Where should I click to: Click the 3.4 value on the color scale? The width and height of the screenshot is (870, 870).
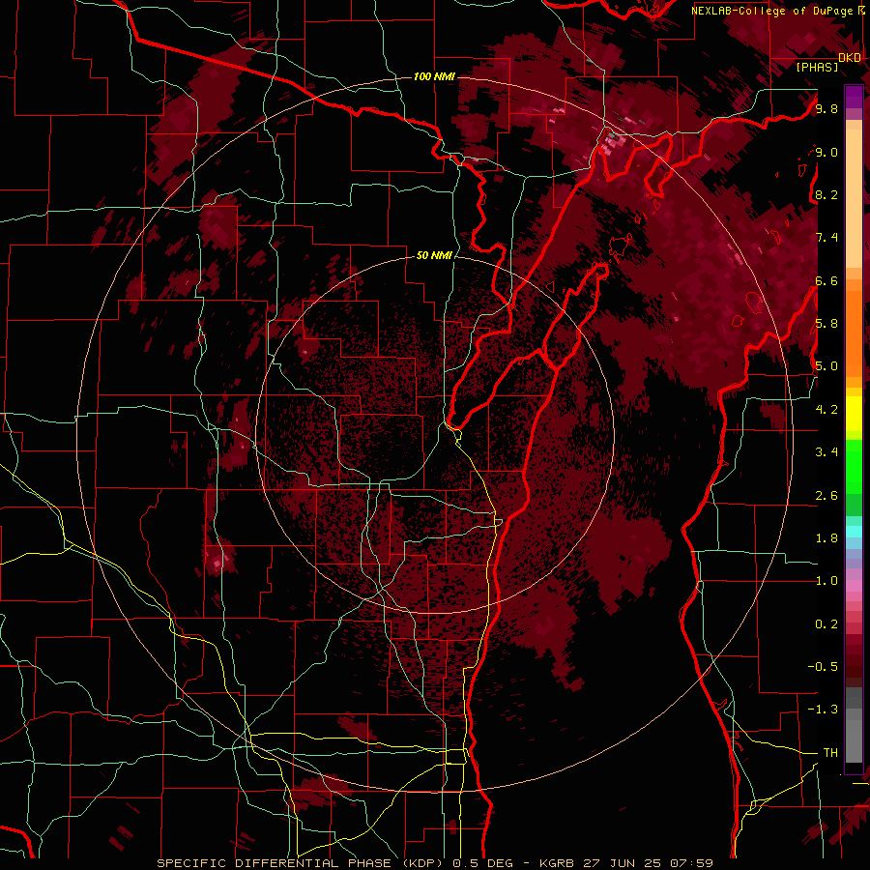(x=826, y=452)
